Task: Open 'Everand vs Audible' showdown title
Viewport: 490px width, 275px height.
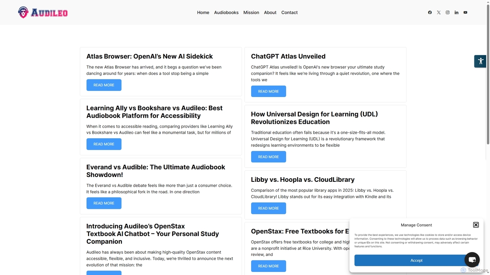Action: point(156,171)
